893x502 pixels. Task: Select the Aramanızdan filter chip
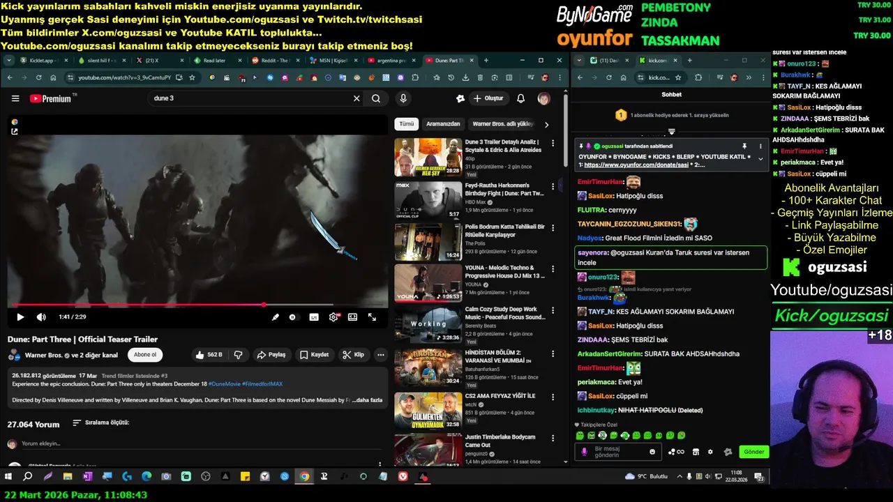(443, 124)
